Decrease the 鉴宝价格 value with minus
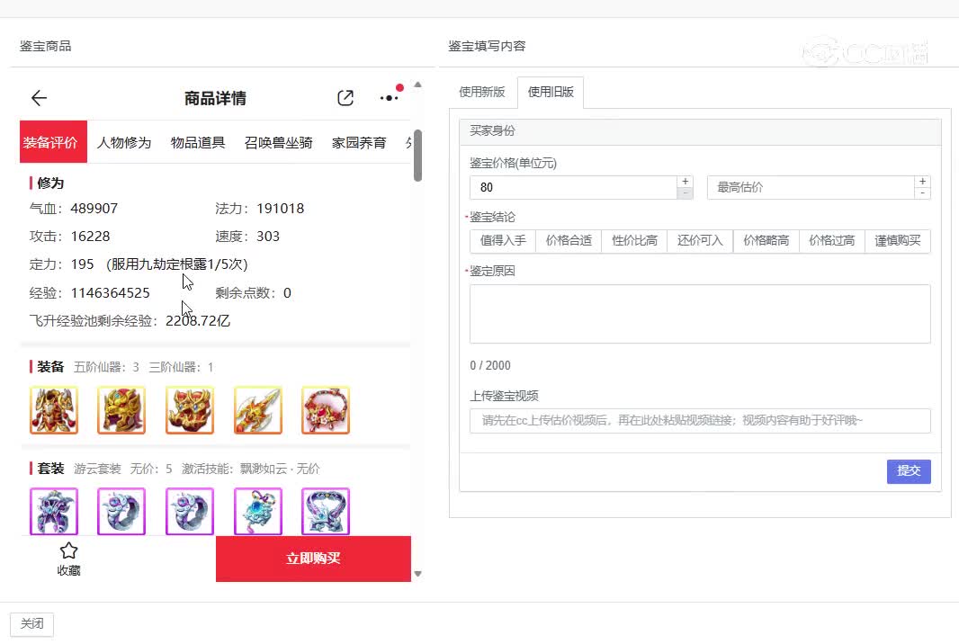 [x=685, y=193]
